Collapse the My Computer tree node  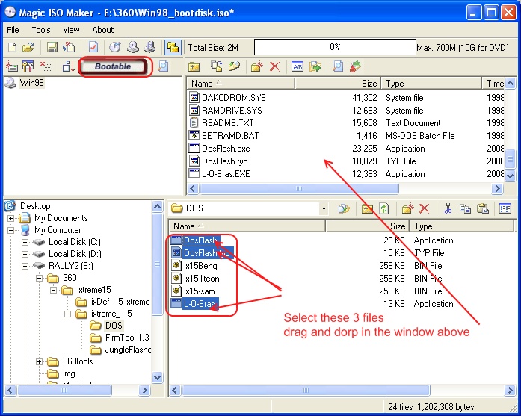click(11, 230)
